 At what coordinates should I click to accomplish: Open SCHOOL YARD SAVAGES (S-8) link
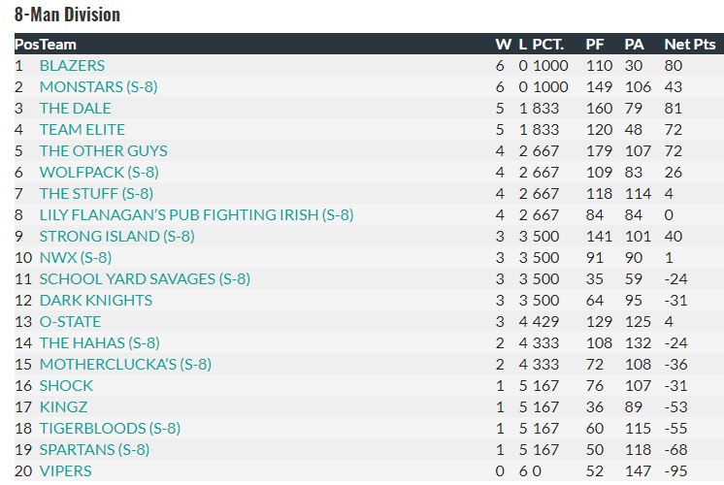pyautogui.click(x=145, y=278)
